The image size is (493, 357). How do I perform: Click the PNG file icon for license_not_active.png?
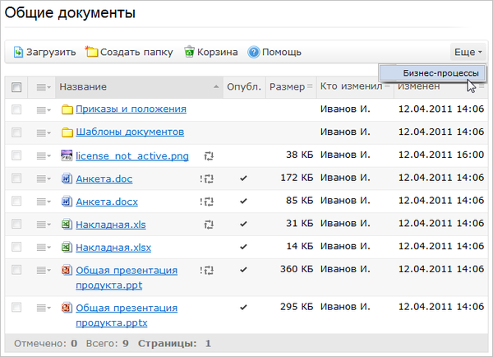[67, 155]
